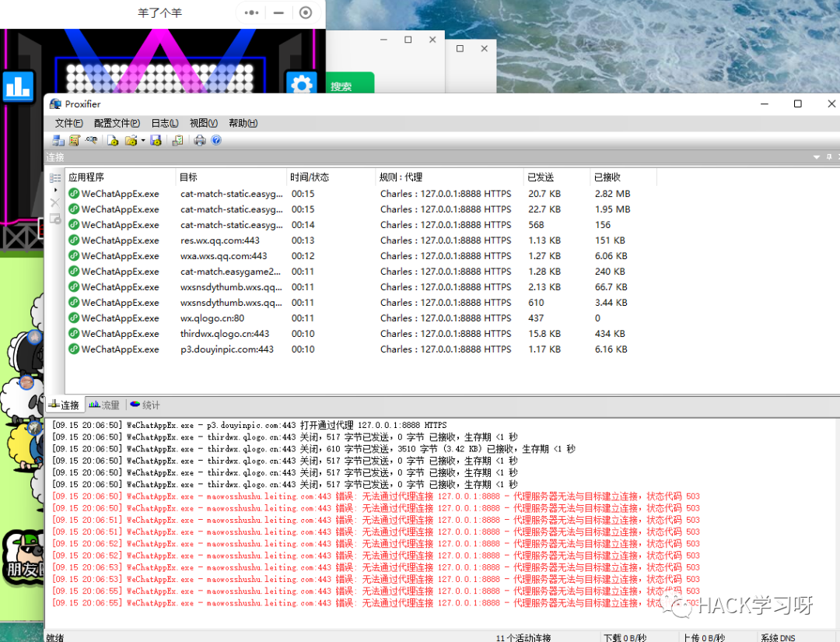The height and width of the screenshot is (642, 840).
Task: Select connection row cat-match.easygame2...
Action: (362, 271)
